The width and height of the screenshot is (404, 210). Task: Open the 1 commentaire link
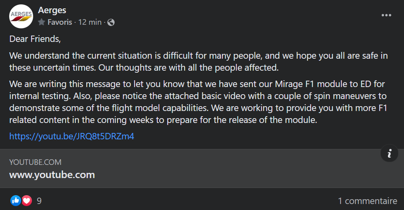coord(367,201)
